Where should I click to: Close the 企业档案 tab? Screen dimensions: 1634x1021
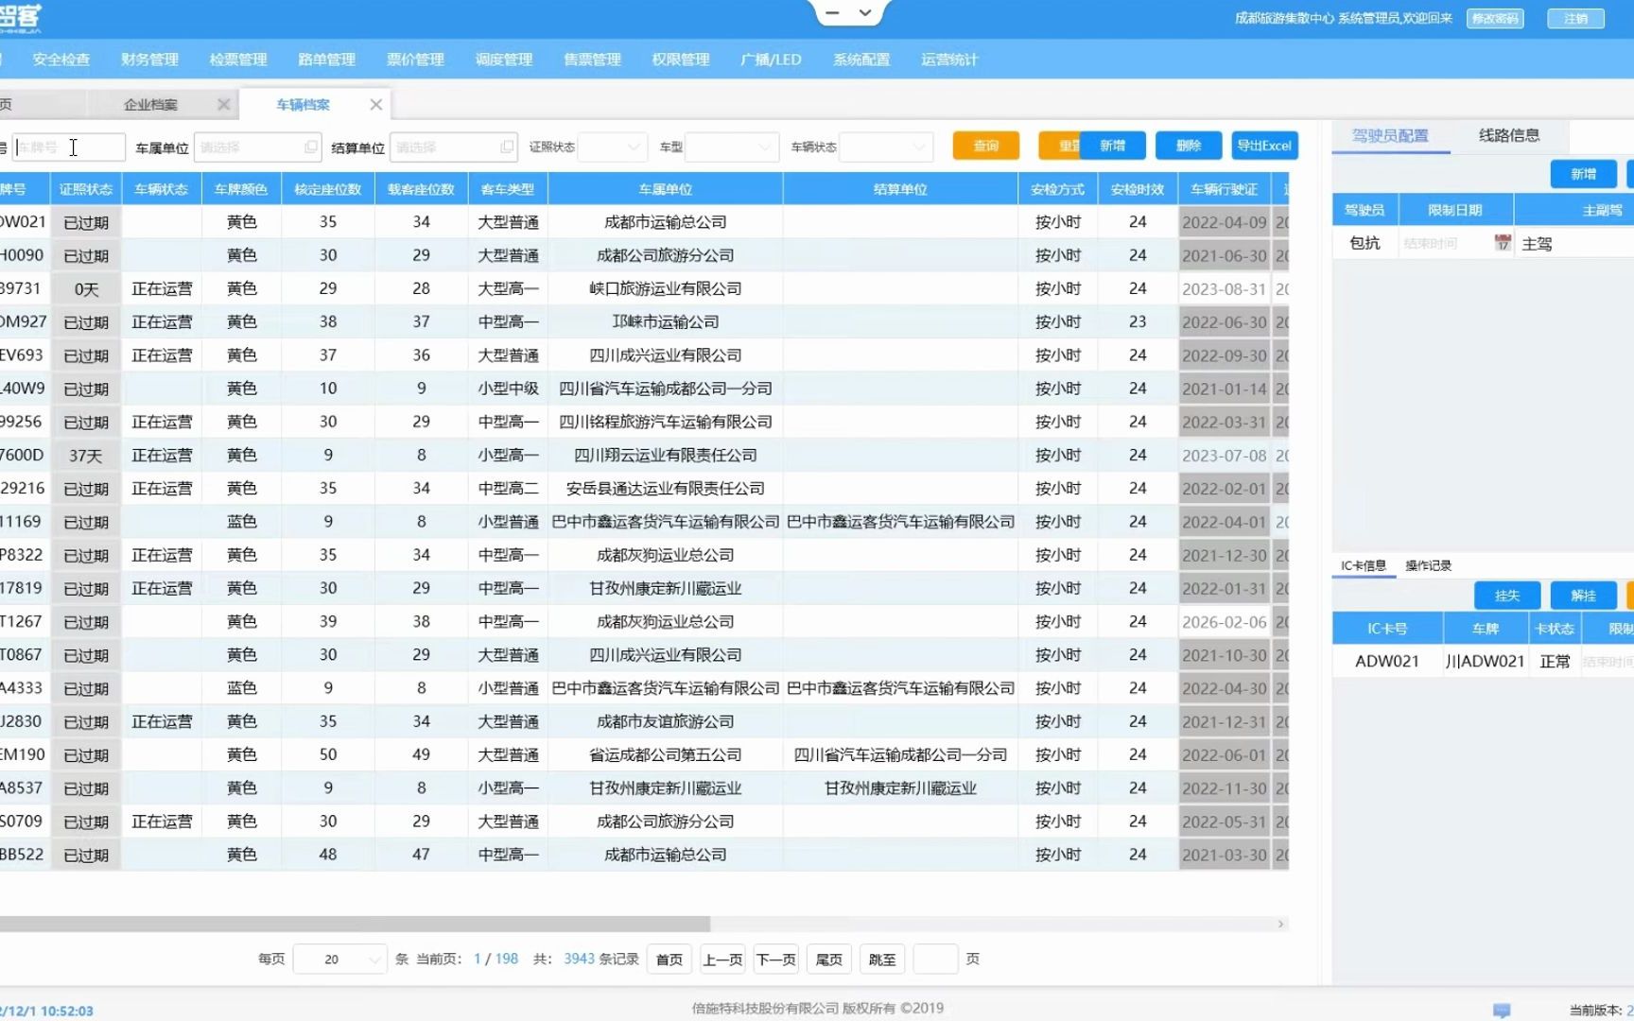(x=224, y=104)
